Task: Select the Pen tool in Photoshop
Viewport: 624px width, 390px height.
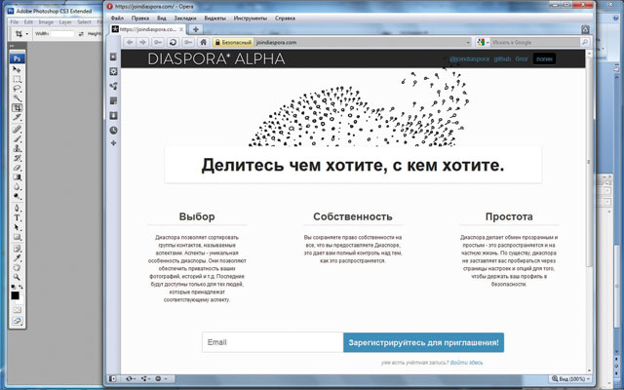Action: pyautogui.click(x=17, y=208)
